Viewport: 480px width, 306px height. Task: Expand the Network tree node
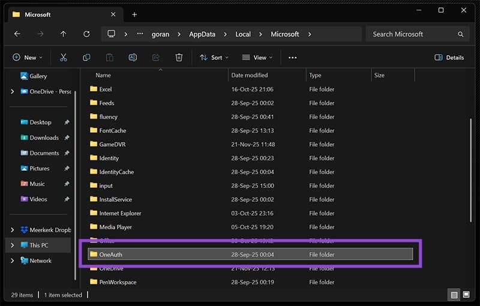(x=12, y=260)
